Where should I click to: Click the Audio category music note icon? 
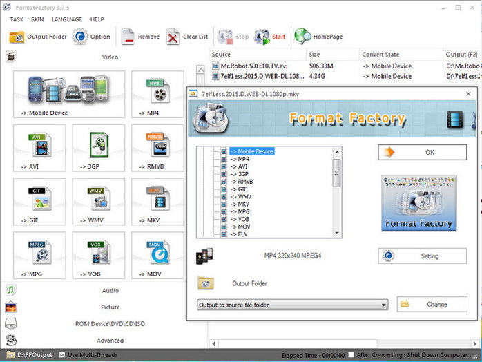11,289
